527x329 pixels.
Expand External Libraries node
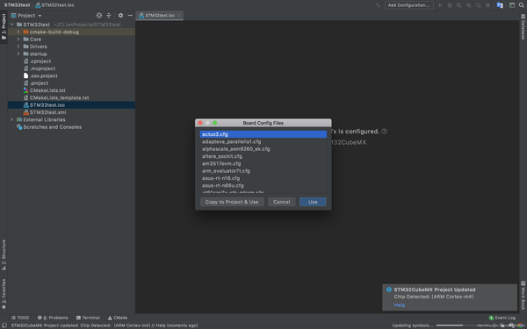(12, 119)
